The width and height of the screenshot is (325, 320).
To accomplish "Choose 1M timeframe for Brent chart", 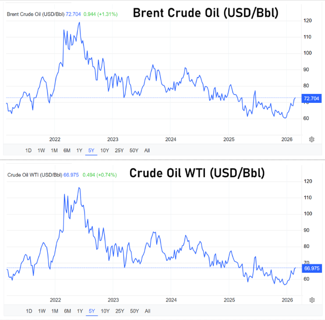I will click(x=54, y=150).
